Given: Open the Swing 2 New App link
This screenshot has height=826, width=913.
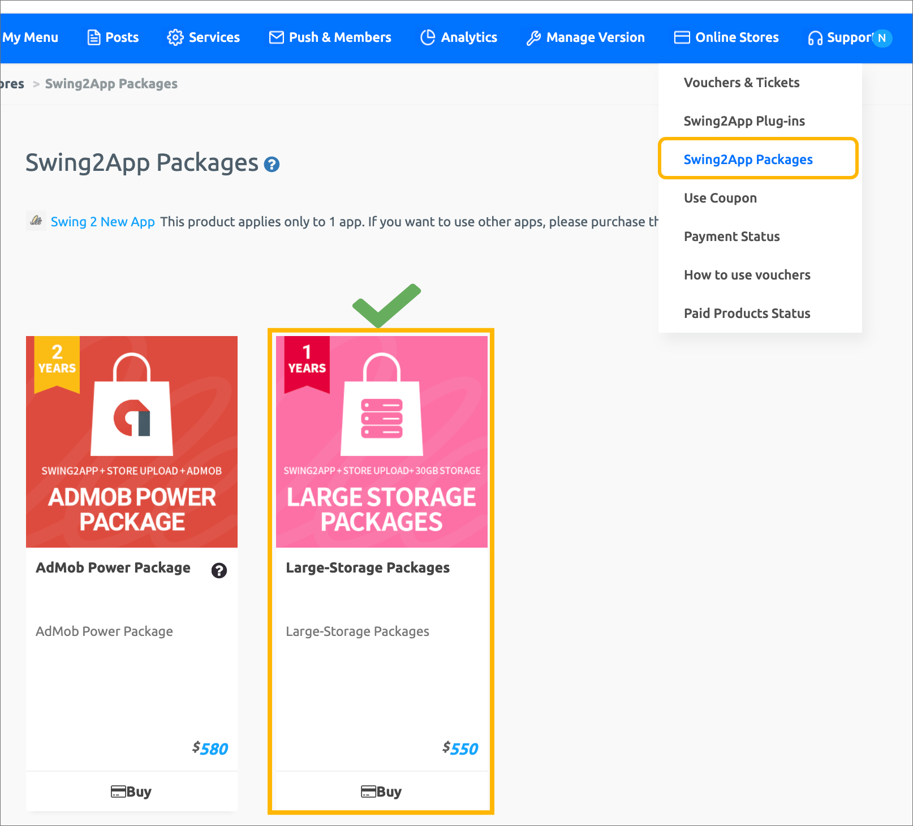Looking at the screenshot, I should pos(102,222).
